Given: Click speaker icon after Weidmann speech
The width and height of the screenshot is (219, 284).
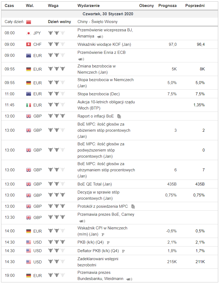Looking at the screenshot, I should (129, 279).
